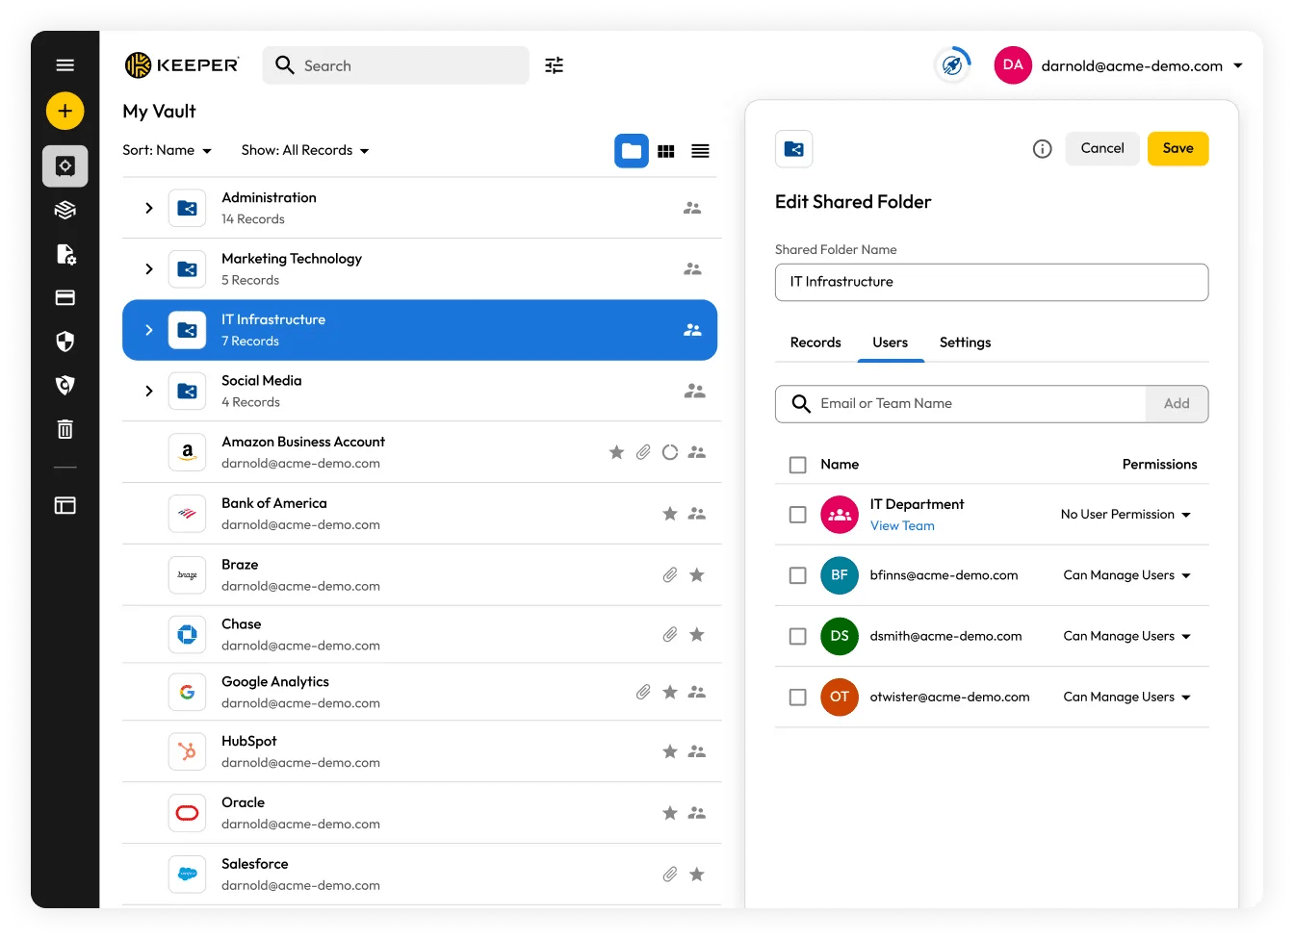Screen dimensions: 1294x939
Task: Save the shared folder changes
Action: click(1178, 148)
